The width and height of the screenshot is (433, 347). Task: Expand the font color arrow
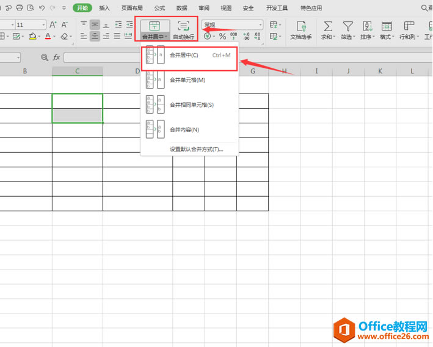point(54,36)
